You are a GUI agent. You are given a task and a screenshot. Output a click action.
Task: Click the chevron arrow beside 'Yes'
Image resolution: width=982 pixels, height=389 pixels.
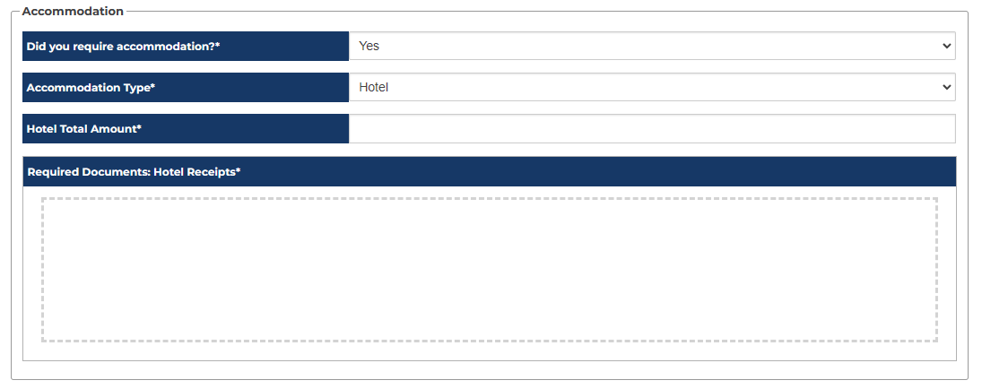coord(947,46)
